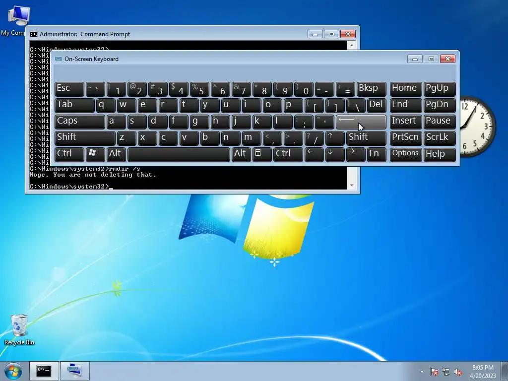
Task: Click the backslash key
Action: (x=355, y=106)
